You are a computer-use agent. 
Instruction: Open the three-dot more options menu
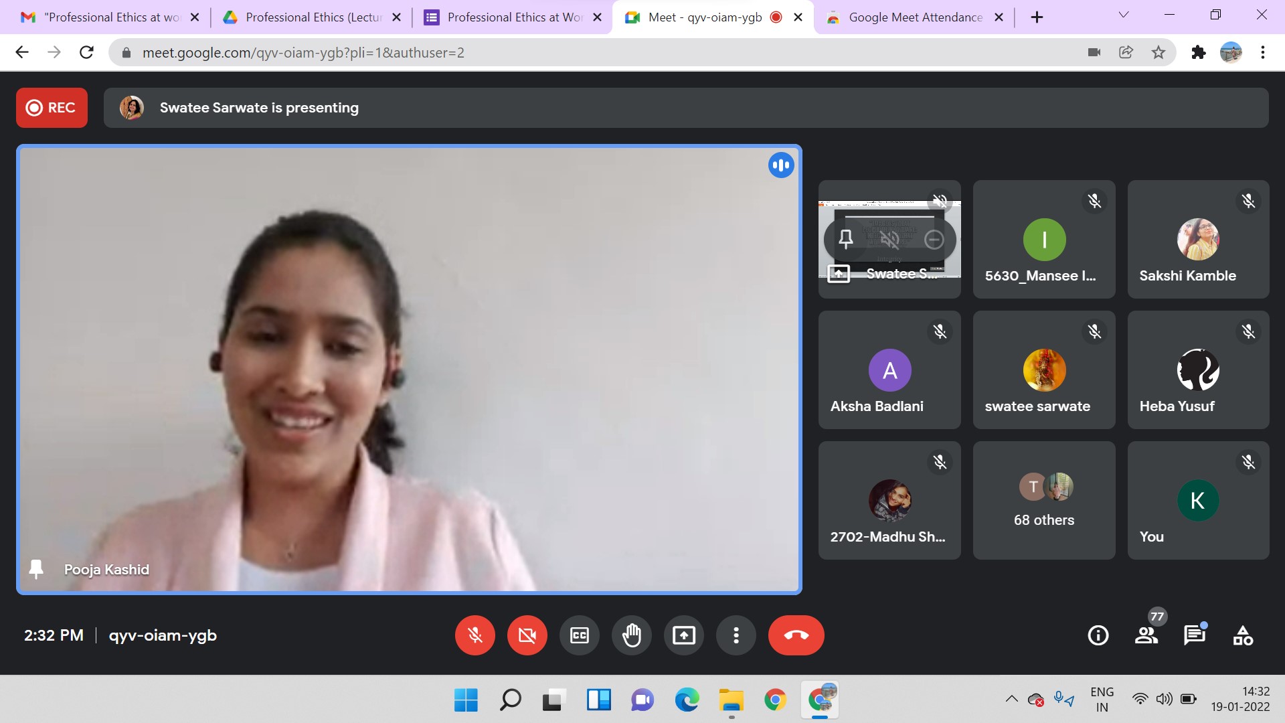point(736,635)
